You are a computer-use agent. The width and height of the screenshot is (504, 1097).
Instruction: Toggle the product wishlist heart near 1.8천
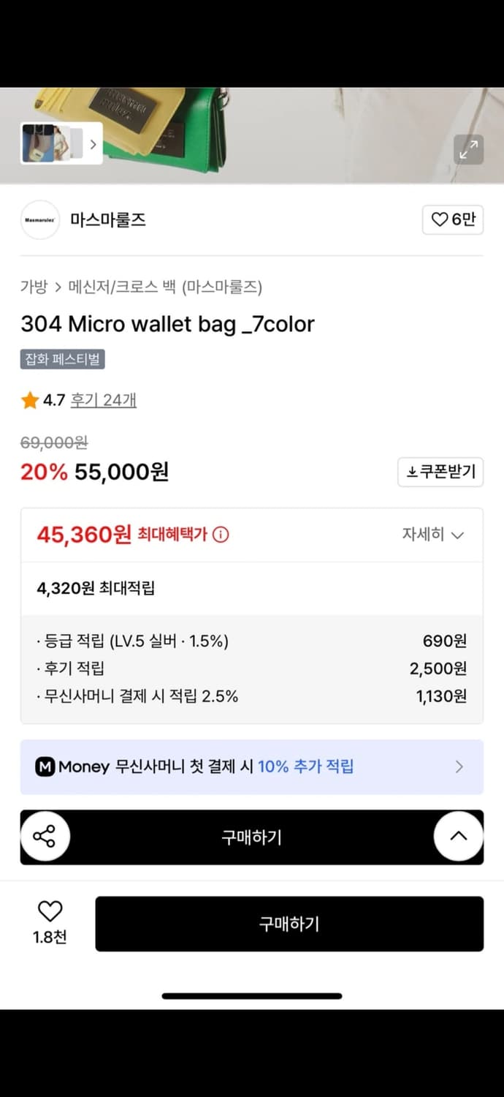[x=48, y=911]
